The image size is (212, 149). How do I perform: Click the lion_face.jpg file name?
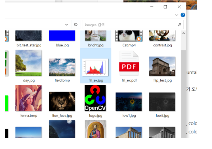coord(62,115)
